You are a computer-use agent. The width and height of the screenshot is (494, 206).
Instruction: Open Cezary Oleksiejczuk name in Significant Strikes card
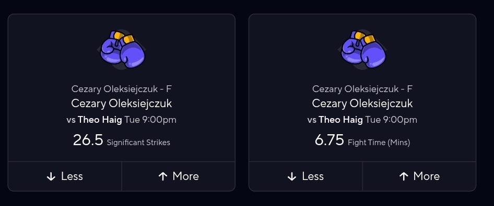[x=122, y=104]
